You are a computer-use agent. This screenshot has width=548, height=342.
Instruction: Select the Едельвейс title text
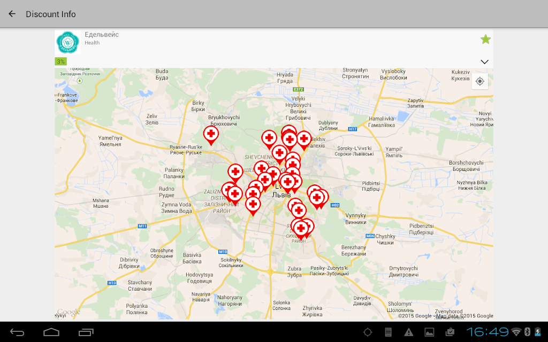pyautogui.click(x=102, y=35)
